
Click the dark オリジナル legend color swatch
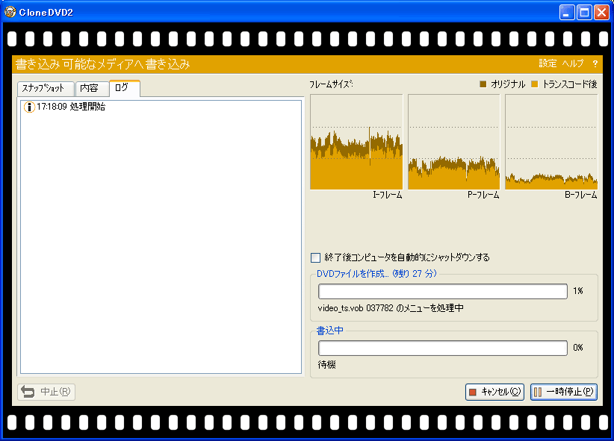[483, 84]
